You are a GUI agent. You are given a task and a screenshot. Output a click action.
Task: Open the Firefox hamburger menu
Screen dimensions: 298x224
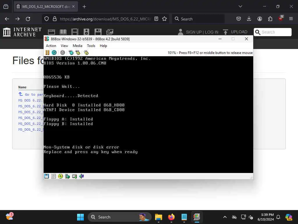pos(291,19)
